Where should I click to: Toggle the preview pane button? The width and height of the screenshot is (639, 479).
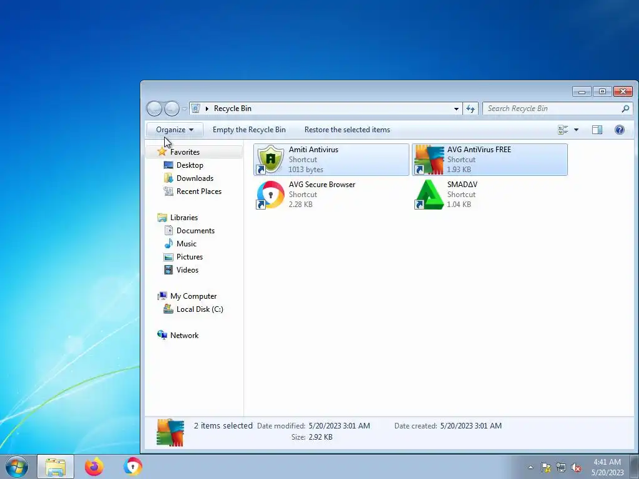(x=597, y=130)
